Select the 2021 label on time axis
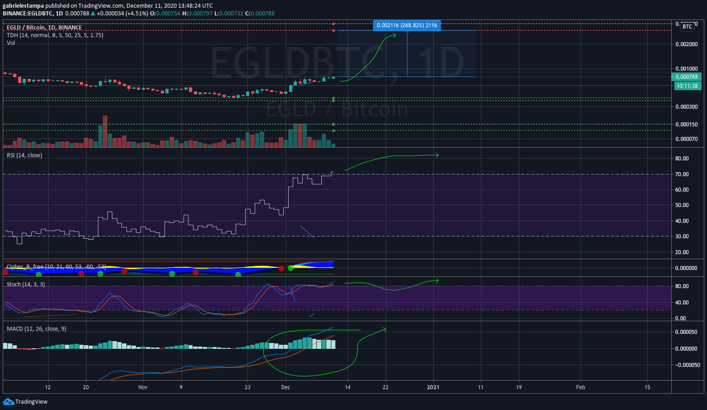 (433, 387)
